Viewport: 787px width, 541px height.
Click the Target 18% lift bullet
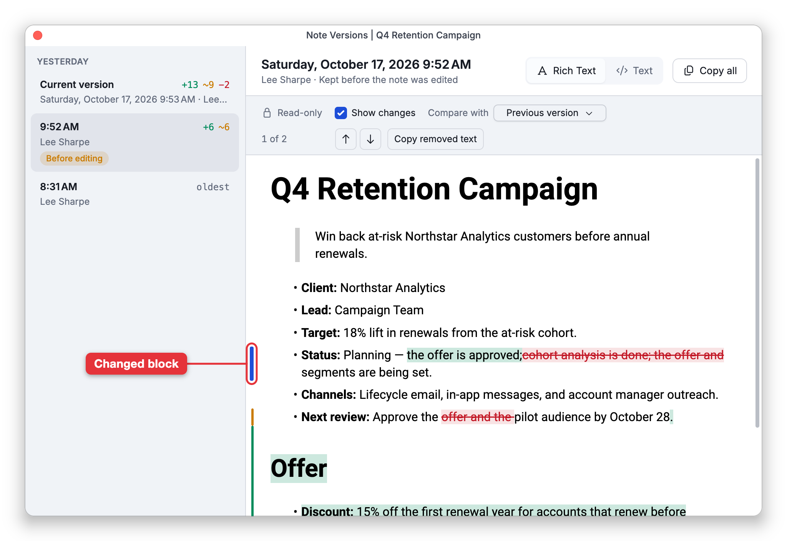coord(438,333)
